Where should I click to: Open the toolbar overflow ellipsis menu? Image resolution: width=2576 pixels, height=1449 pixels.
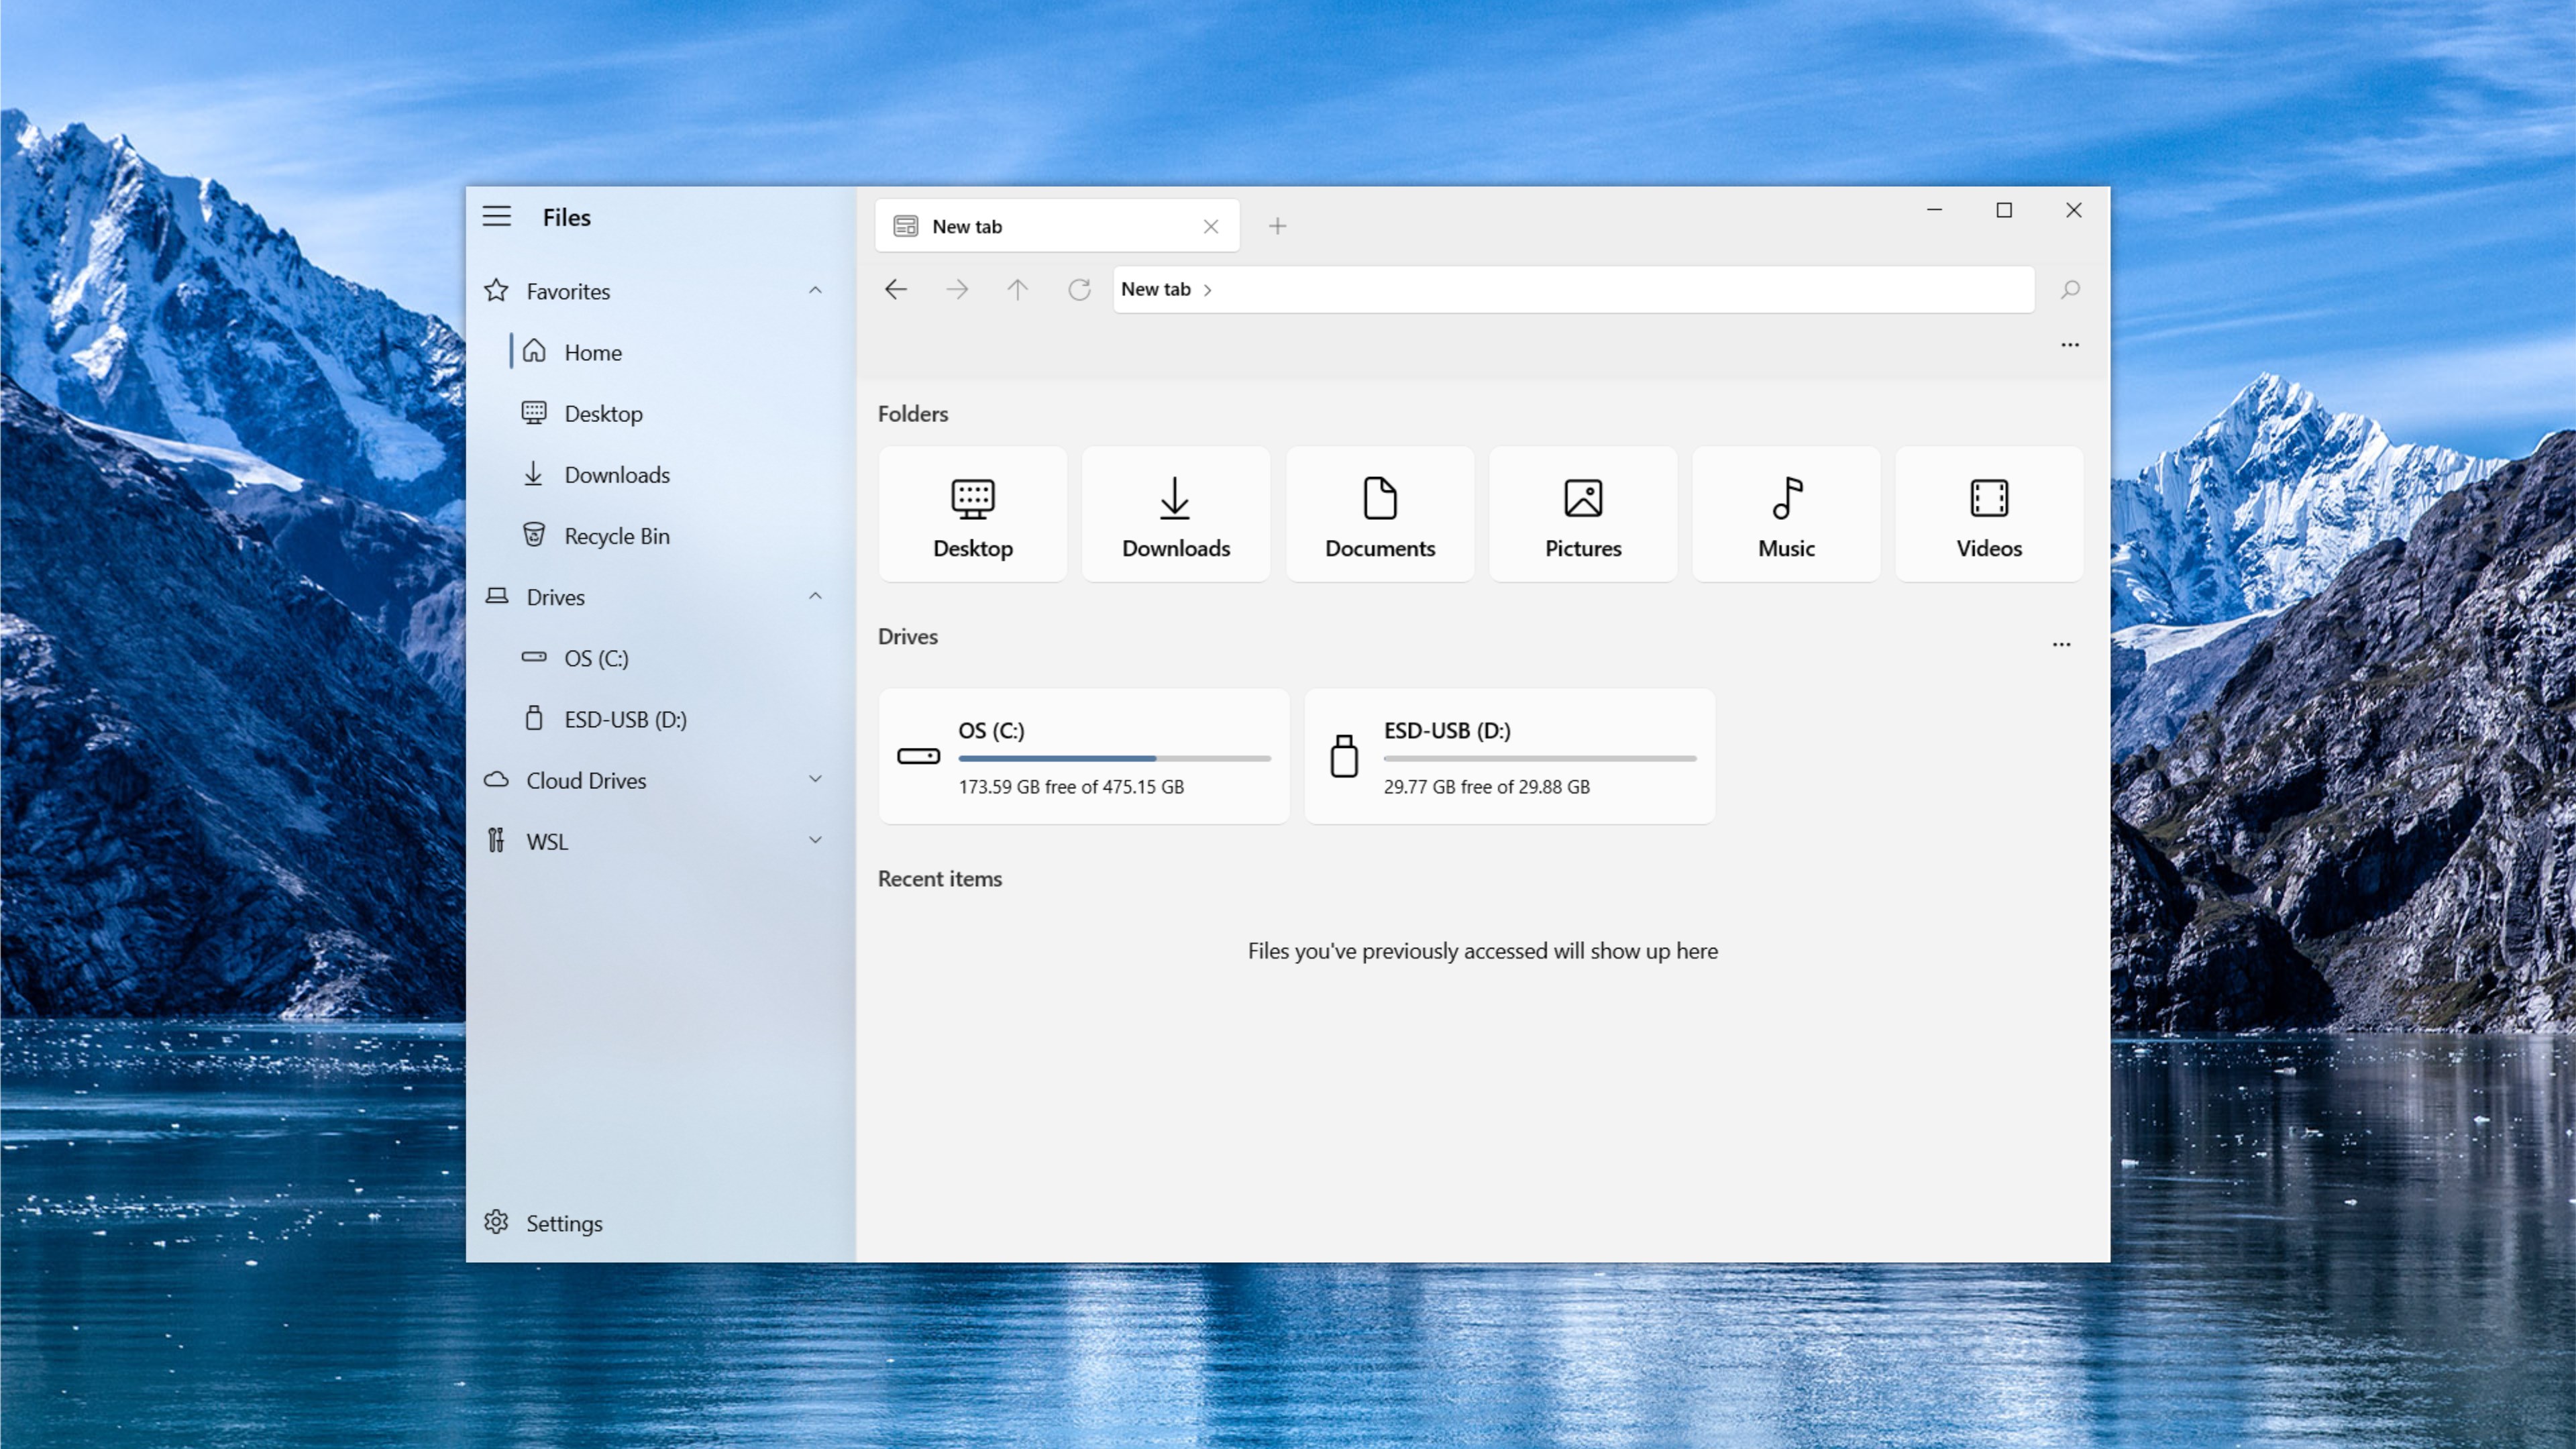pos(2070,345)
